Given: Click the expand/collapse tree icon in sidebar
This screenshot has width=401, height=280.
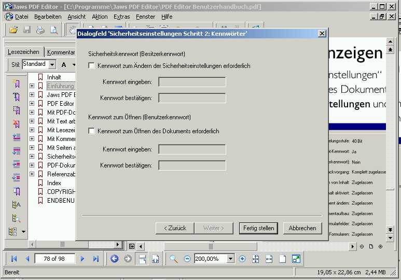Looking at the screenshot, I should click(x=13, y=231).
